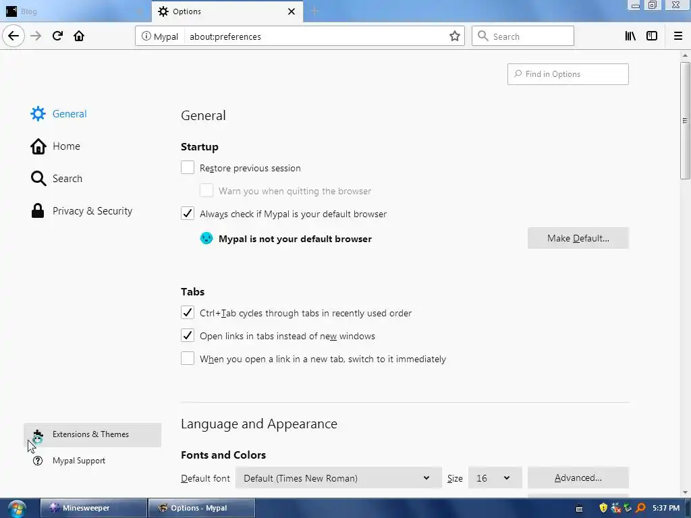
Task: Uncheck Always check if Mypal is default browser
Action: click(x=188, y=213)
